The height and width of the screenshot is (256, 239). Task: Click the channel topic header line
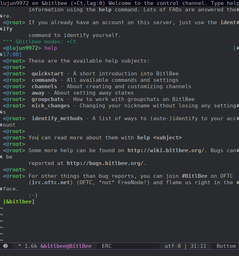119,3
